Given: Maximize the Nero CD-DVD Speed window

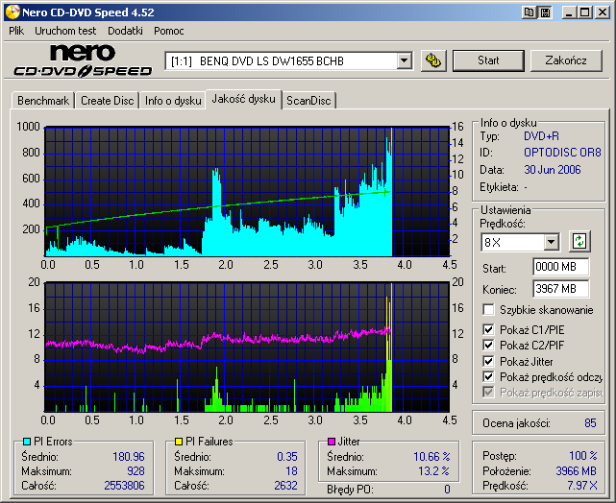Looking at the screenshot, I should 584,12.
